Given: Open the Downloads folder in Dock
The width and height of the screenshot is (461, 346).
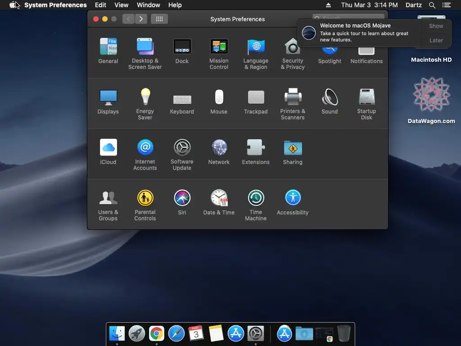Looking at the screenshot, I should coord(304,334).
